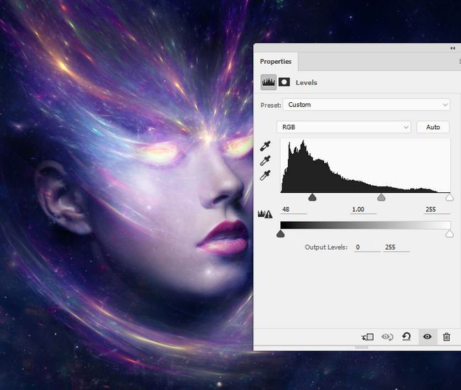Reset adjustment to defaults

(406, 337)
